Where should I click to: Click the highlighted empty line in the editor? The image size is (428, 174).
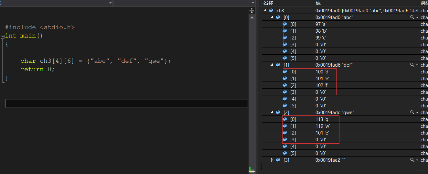126,103
